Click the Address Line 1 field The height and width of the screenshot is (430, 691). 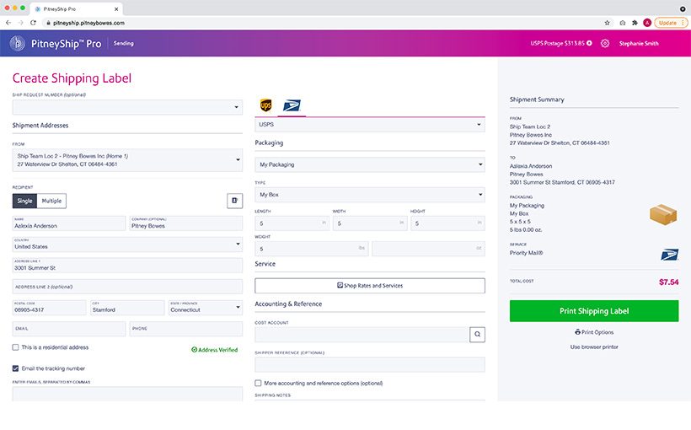(x=127, y=266)
